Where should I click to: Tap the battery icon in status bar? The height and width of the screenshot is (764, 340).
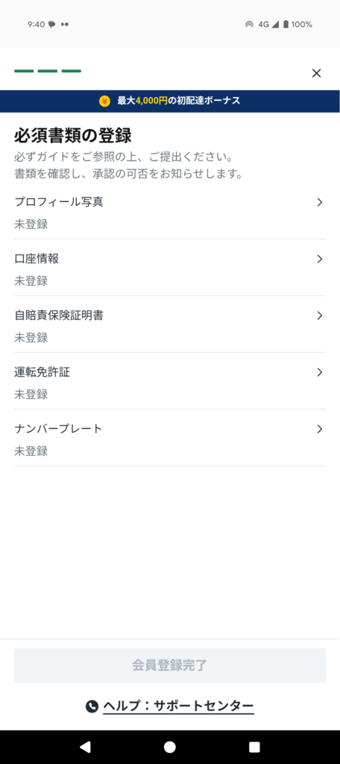(286, 25)
